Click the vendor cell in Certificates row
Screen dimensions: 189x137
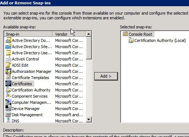(69, 84)
